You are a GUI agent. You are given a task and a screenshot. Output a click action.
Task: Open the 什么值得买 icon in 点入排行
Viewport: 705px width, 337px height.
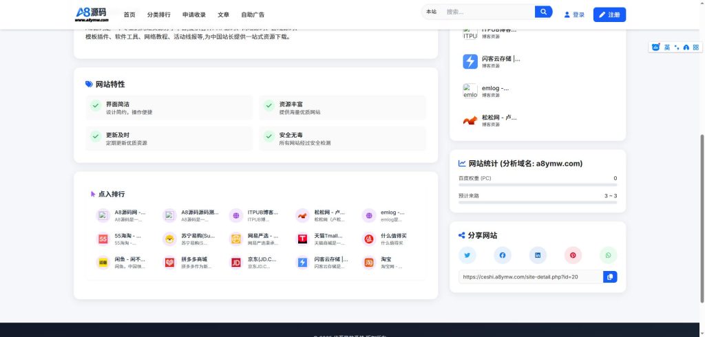coord(369,239)
